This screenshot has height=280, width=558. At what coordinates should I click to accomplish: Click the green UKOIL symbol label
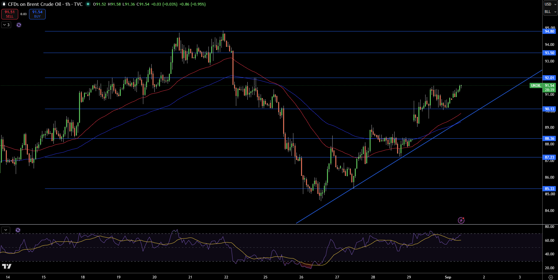536,86
